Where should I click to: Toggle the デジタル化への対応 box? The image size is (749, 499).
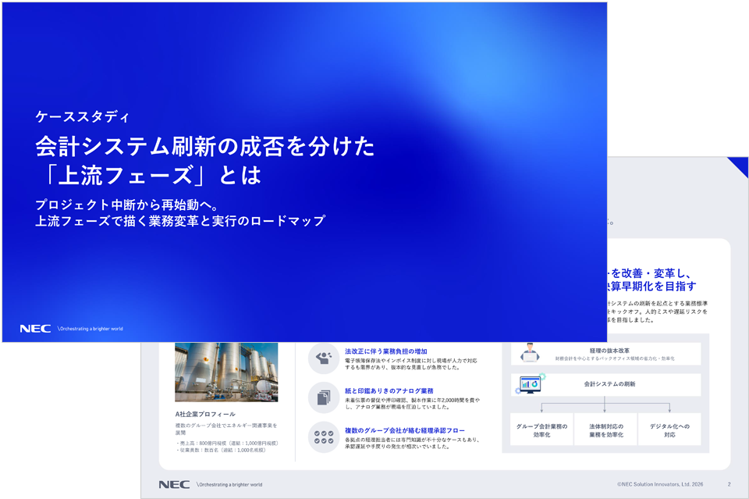[669, 429]
